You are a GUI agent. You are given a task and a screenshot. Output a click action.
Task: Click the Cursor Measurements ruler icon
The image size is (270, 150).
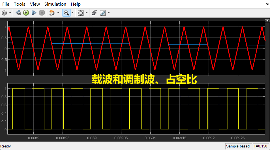[x=103, y=13]
